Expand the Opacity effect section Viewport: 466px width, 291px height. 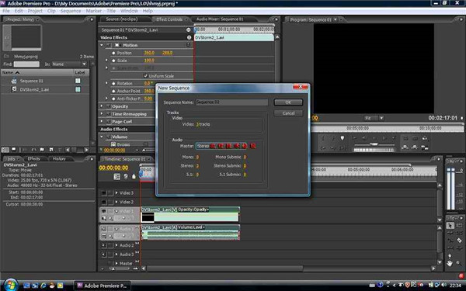coord(102,106)
